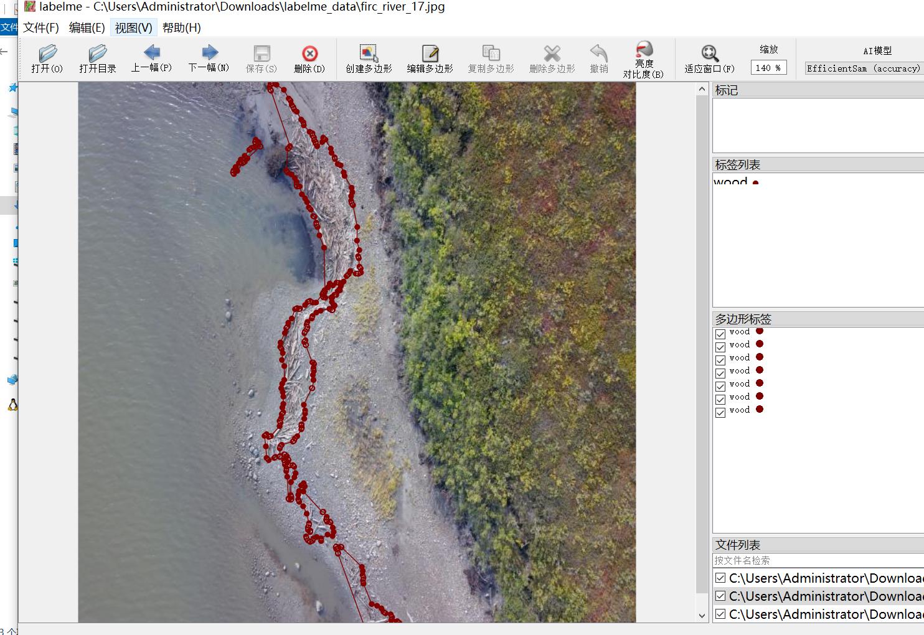Uncheck the first file list checkbox
The width and height of the screenshot is (924, 635).
[x=720, y=578]
